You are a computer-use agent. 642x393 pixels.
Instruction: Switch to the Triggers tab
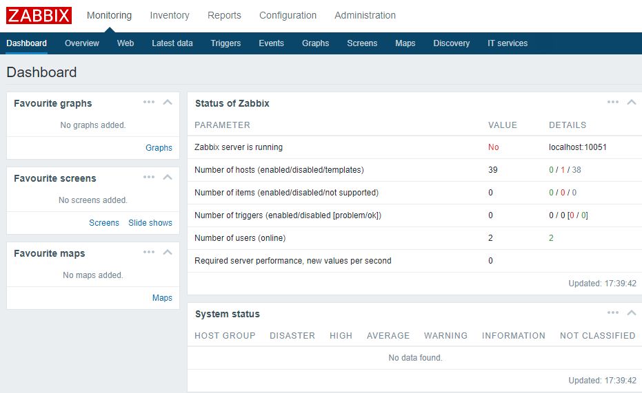[x=225, y=43]
